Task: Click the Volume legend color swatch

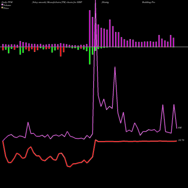Action: click(x=2, y=5)
